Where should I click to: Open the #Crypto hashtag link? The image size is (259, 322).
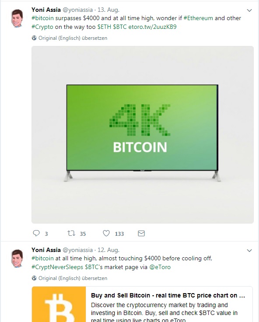(x=42, y=27)
